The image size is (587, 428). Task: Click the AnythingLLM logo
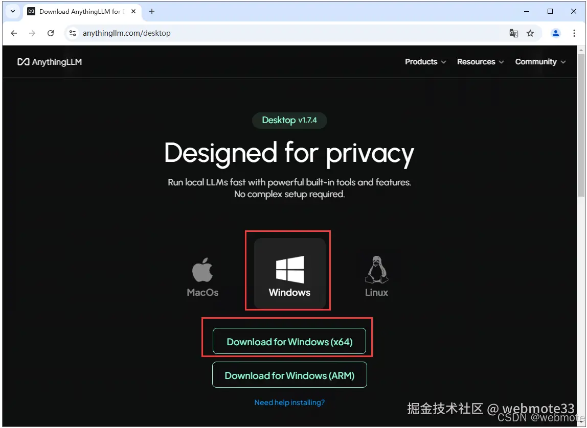tap(50, 62)
